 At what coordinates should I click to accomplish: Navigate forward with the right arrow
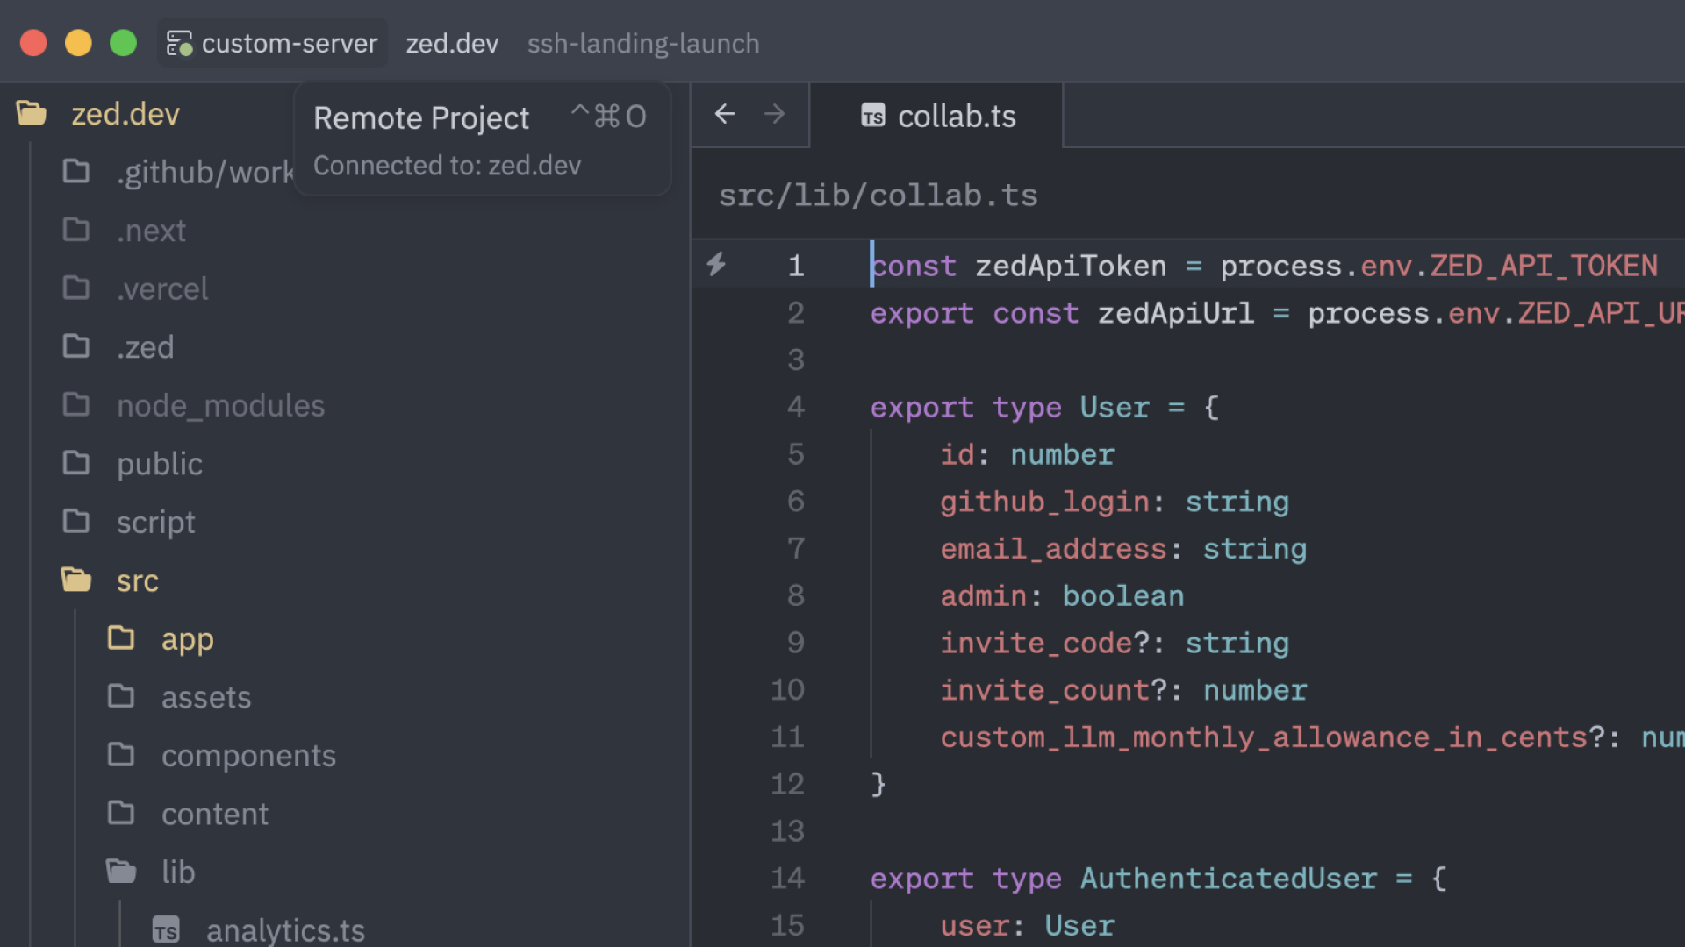pyautogui.click(x=774, y=115)
